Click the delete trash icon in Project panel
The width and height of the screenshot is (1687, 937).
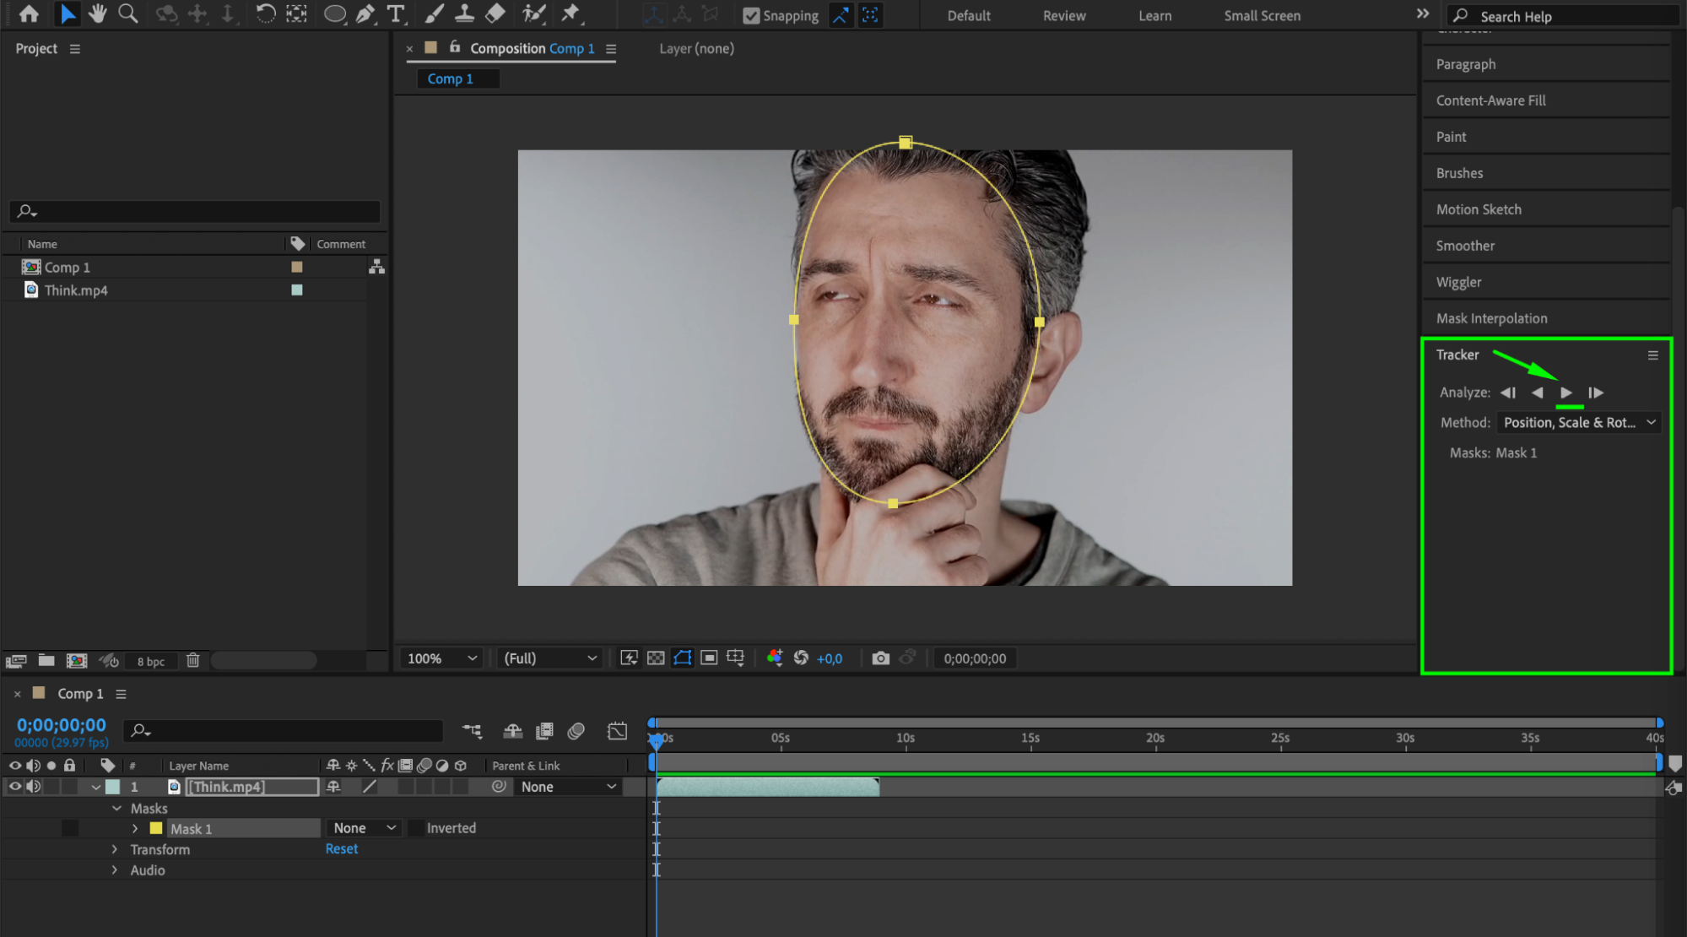192,661
